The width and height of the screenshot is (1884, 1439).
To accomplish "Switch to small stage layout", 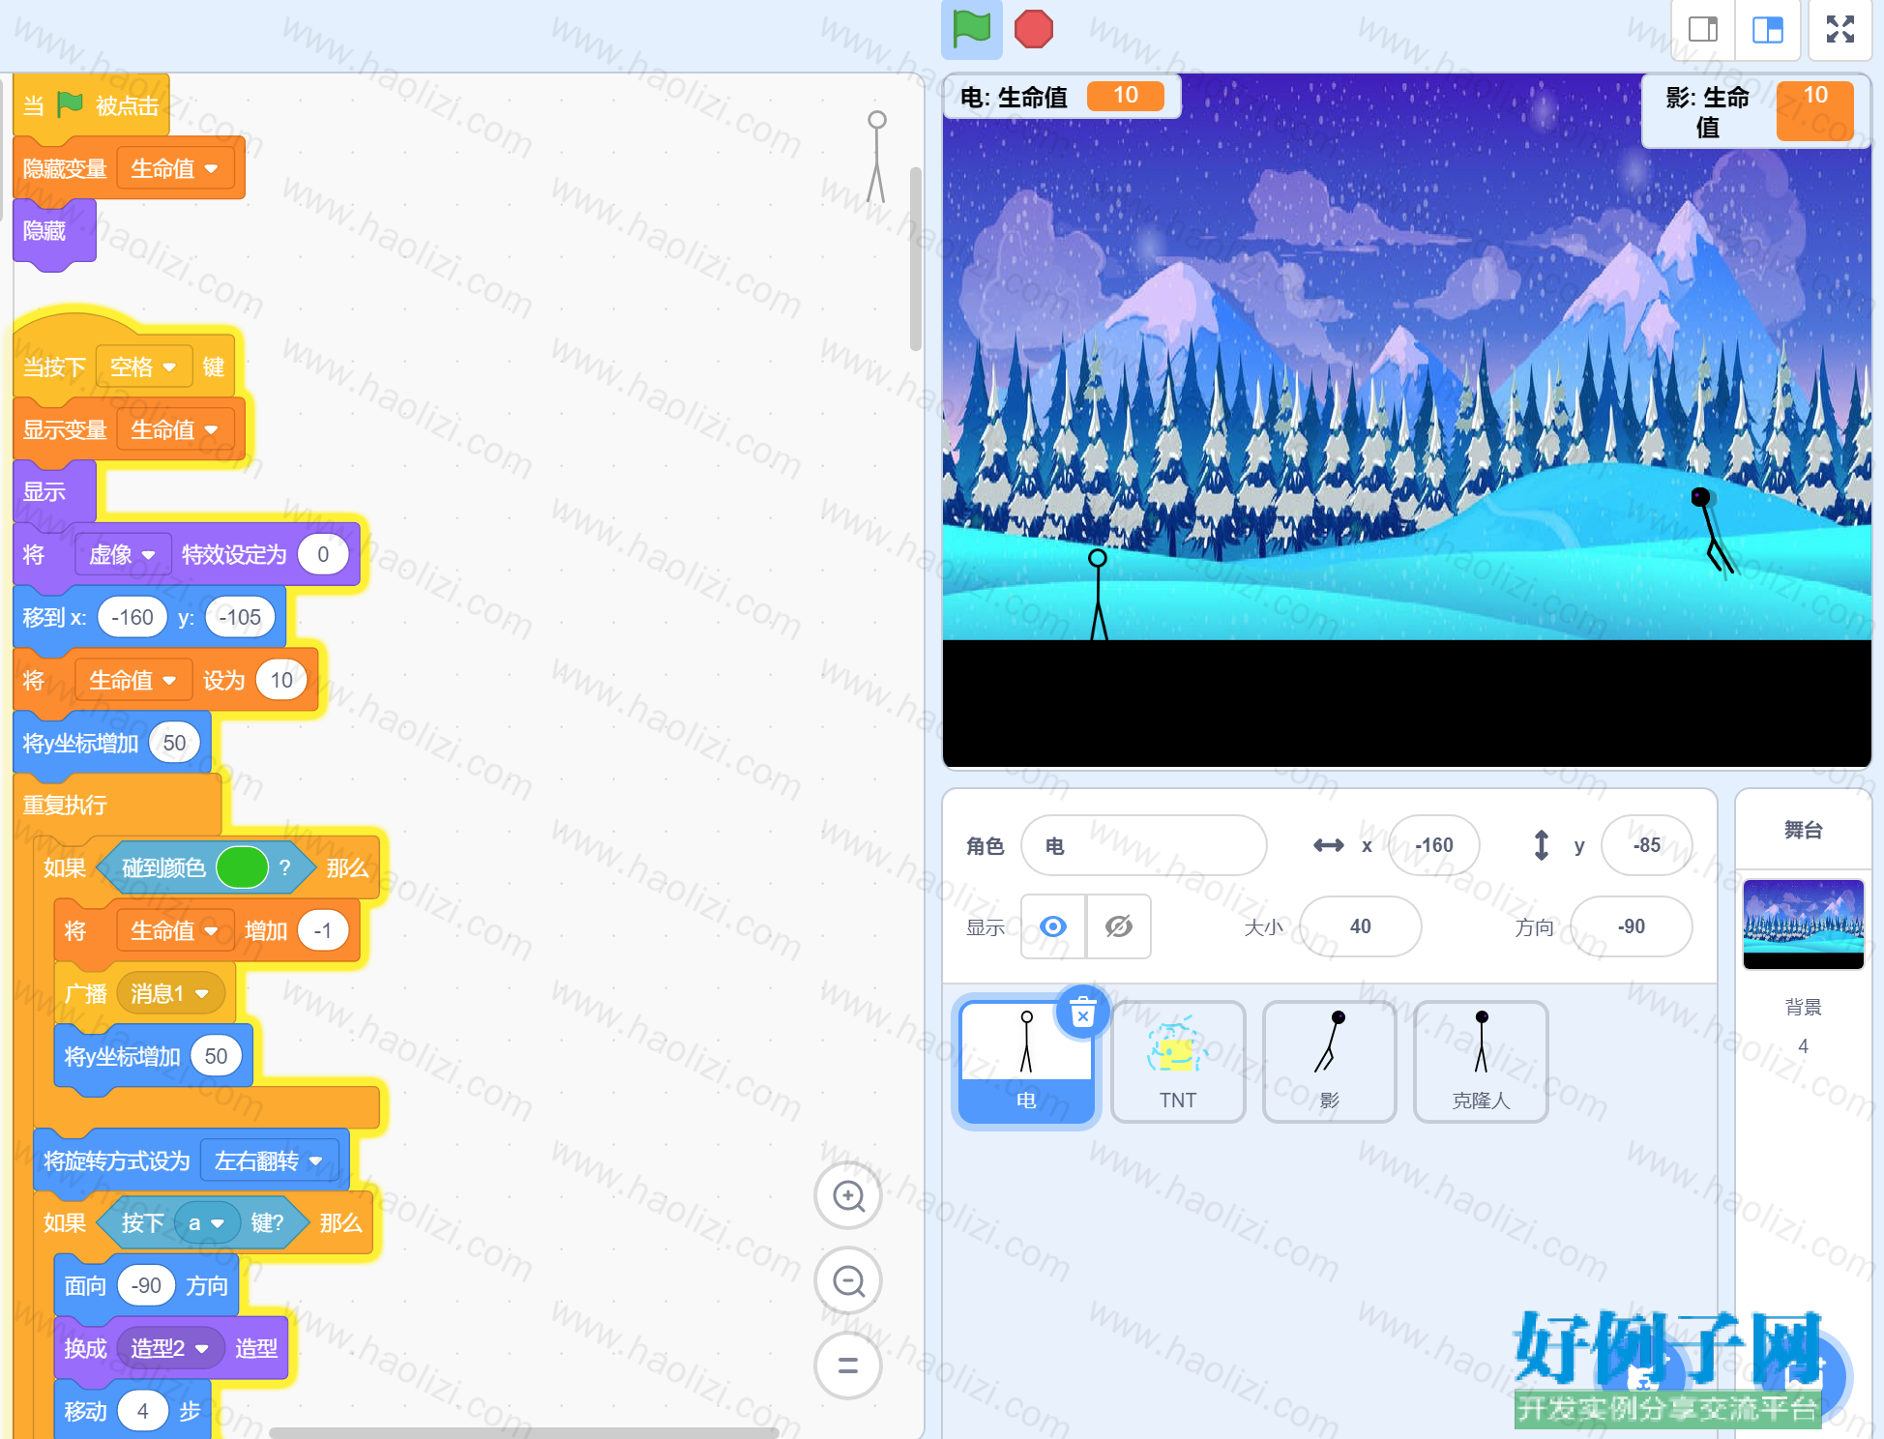I will click(1703, 29).
